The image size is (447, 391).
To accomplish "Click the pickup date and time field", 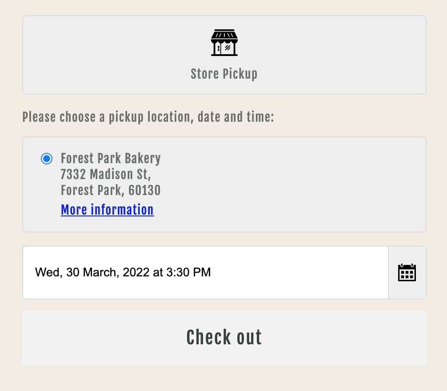I will click(x=206, y=273).
